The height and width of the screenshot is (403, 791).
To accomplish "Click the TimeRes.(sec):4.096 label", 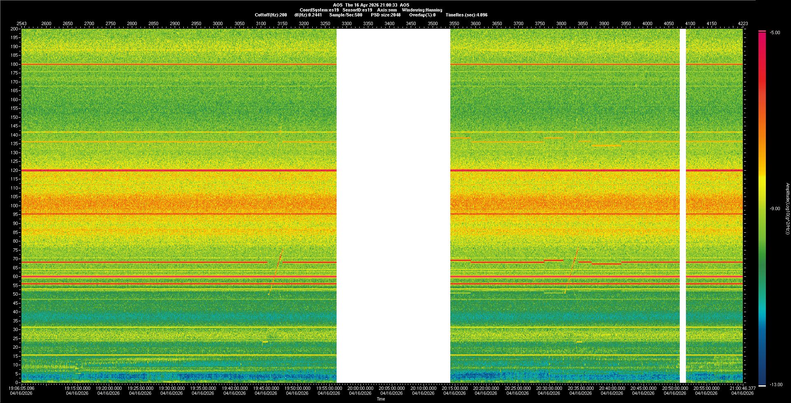I will pyautogui.click(x=466, y=15).
